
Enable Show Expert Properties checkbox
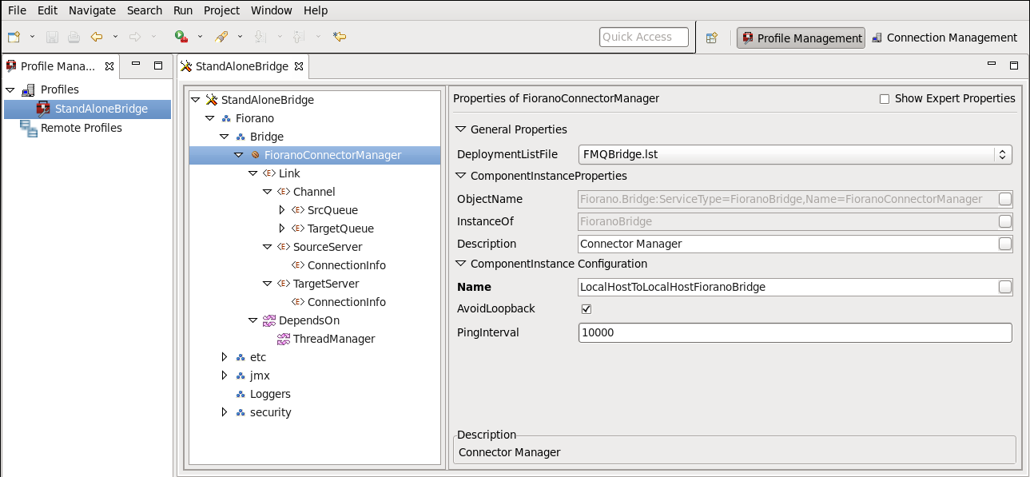tap(885, 99)
